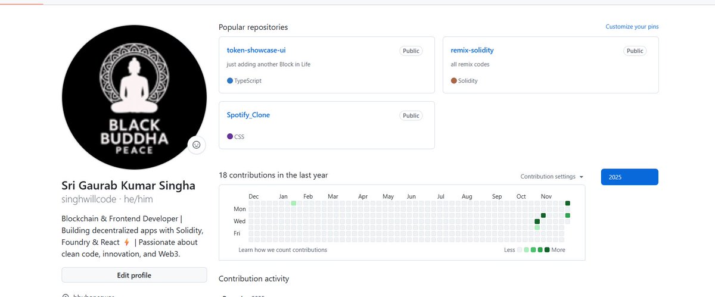Image resolution: width=715 pixels, height=297 pixels.
Task: Click the Nov month label in graph
Action: pyautogui.click(x=546, y=196)
